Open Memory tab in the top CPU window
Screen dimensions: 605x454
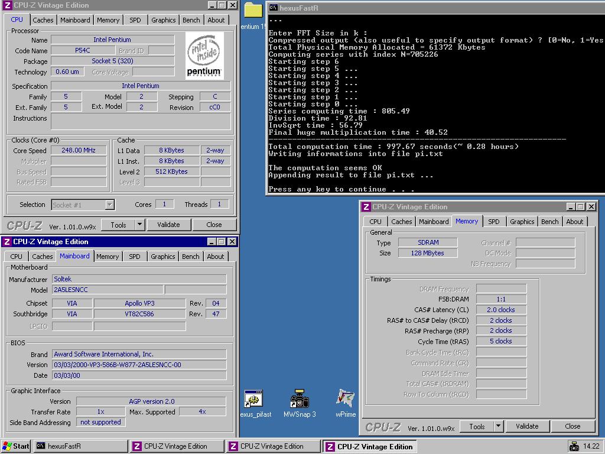coord(108,20)
